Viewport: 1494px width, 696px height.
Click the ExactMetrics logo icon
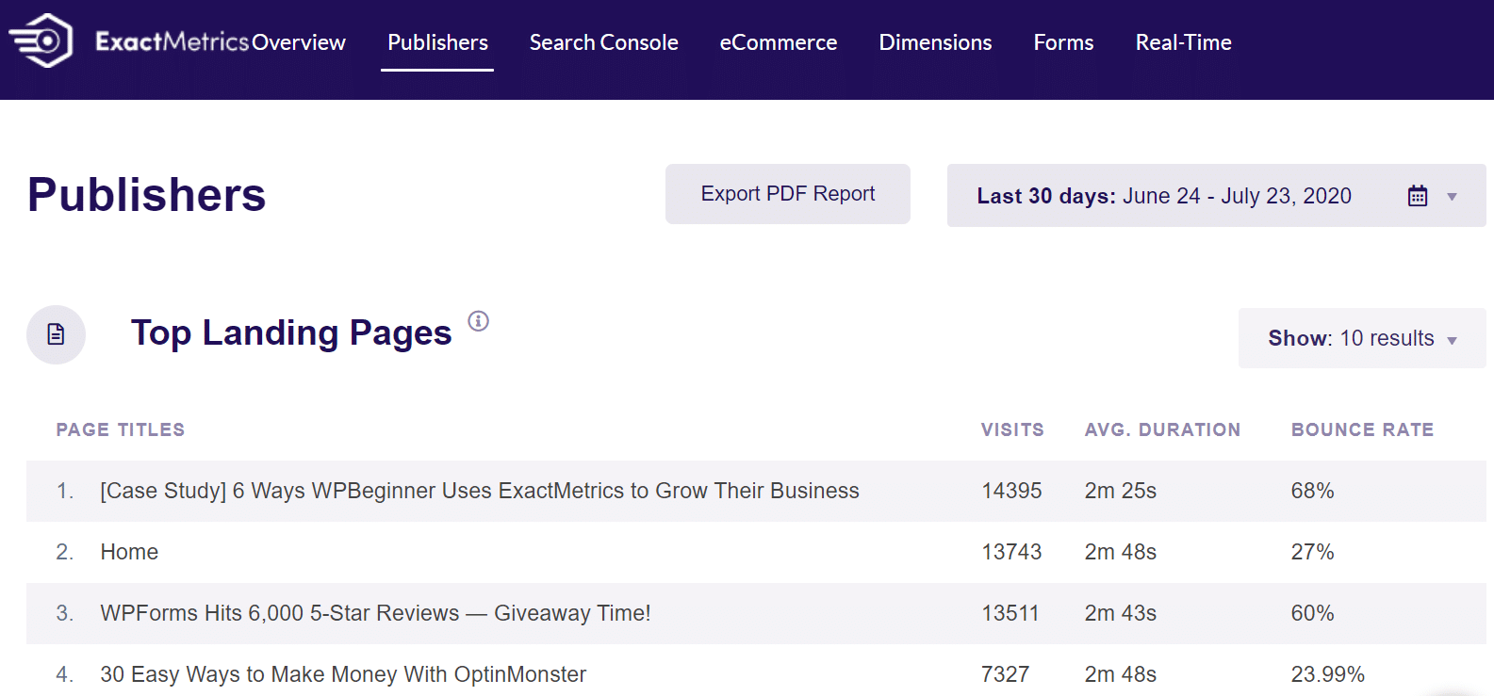pos(41,40)
